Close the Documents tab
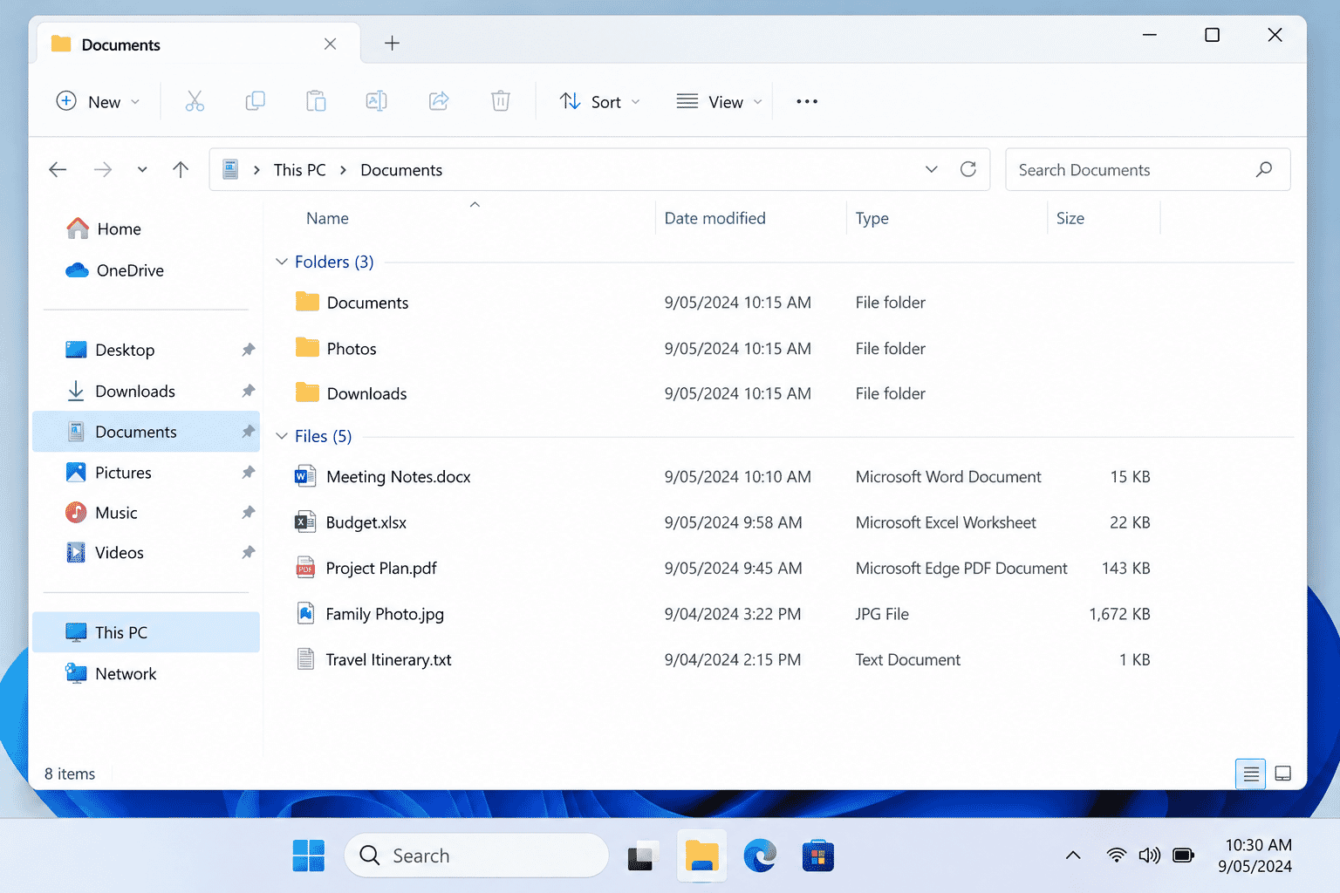The image size is (1340, 893). tap(331, 44)
